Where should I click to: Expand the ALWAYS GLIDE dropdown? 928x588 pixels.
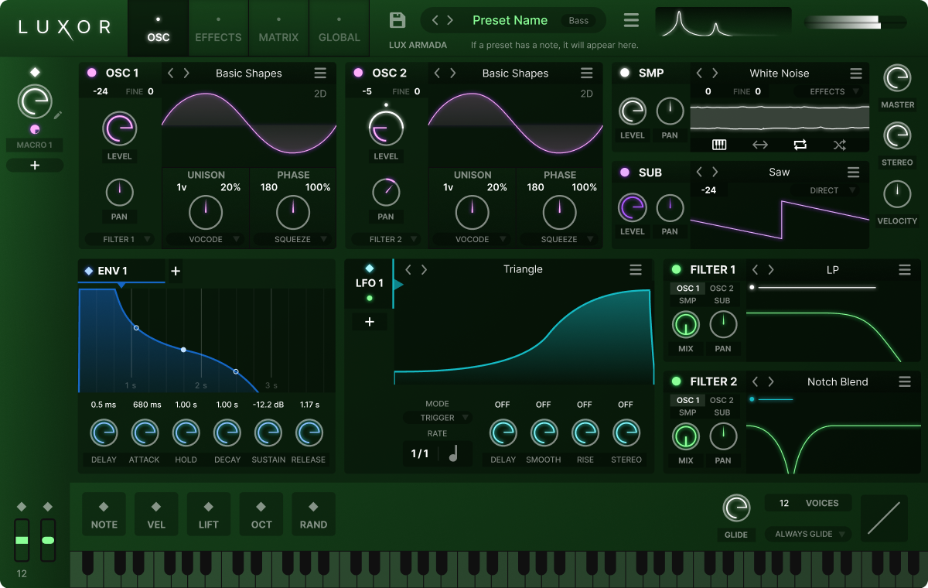(807, 534)
